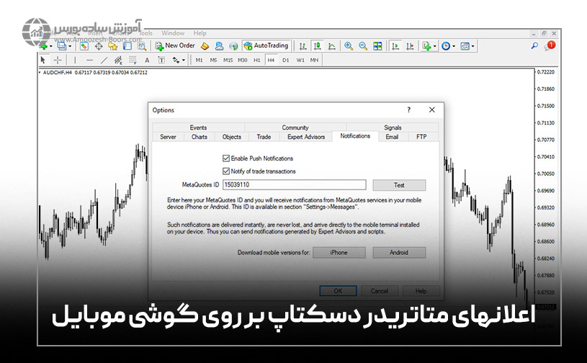Open the profiles dropdown arrow
Image resolution: width=587 pixels, height=363 pixels.
tap(70, 46)
